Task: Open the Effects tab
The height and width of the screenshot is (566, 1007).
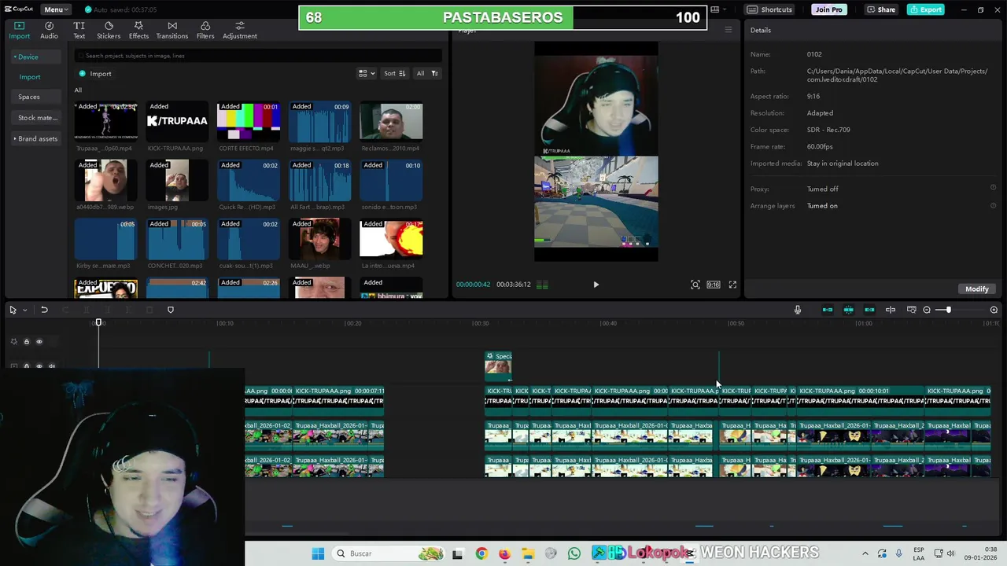Action: (x=138, y=31)
